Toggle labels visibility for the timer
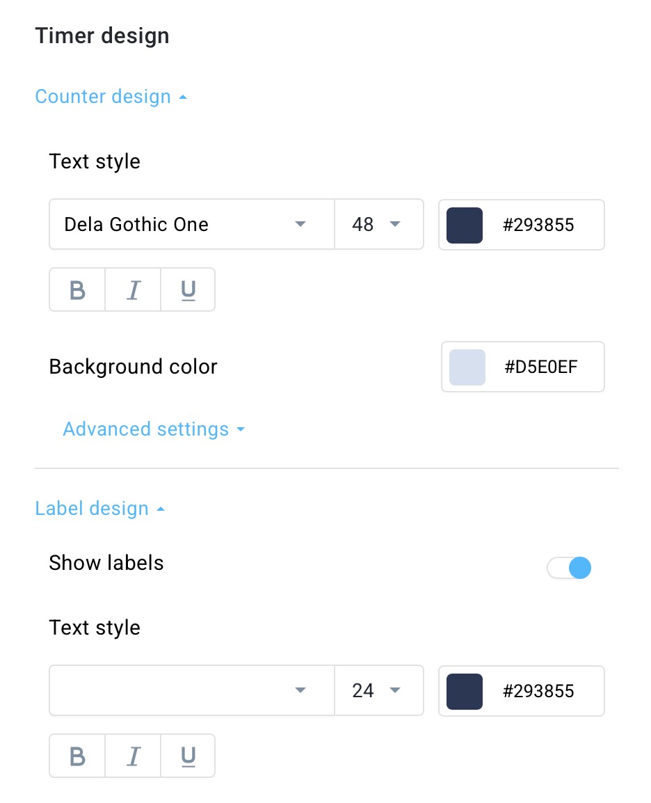Screen dimensions: 651x803 pyautogui.click(x=569, y=568)
